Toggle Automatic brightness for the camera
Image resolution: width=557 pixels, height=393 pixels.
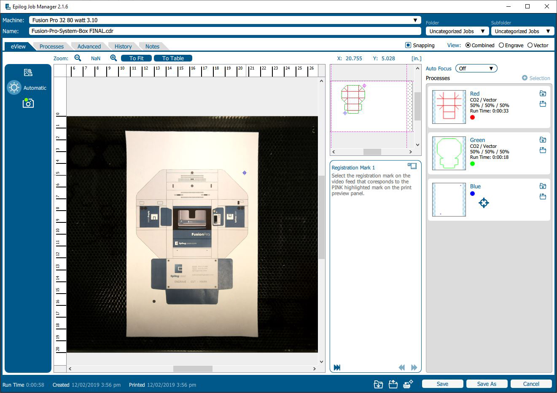[x=27, y=88]
